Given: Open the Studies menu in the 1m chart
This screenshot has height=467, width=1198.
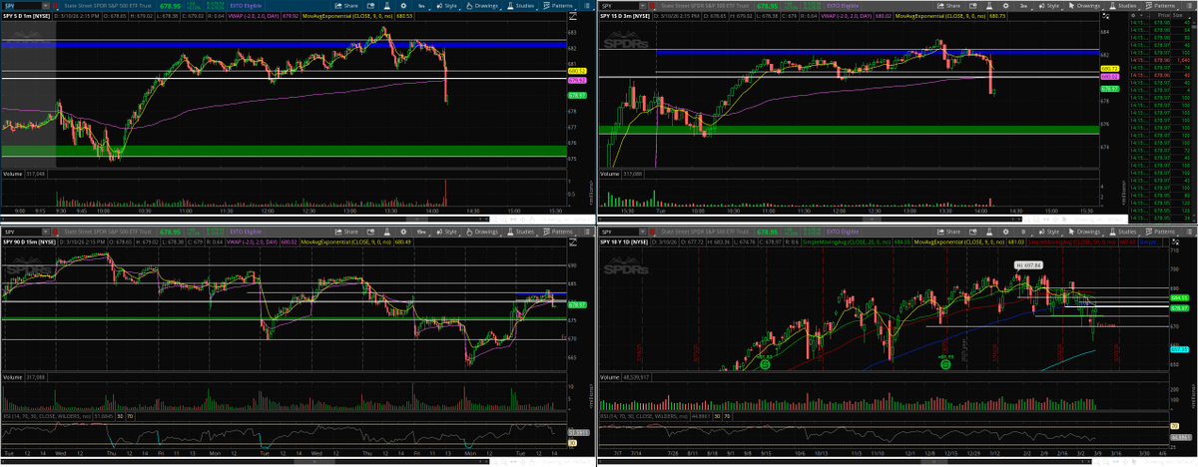Looking at the screenshot, I should click(x=521, y=6).
